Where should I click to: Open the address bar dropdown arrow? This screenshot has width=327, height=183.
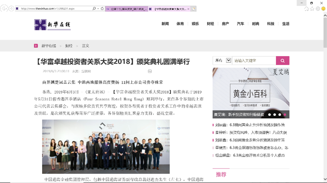[x=98, y=9]
